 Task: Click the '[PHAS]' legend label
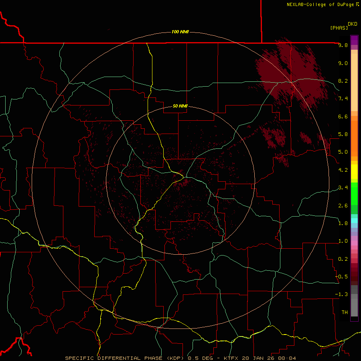(x=339, y=28)
